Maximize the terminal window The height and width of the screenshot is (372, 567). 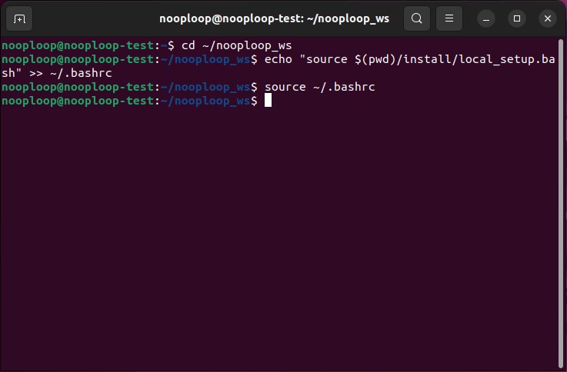(x=517, y=18)
